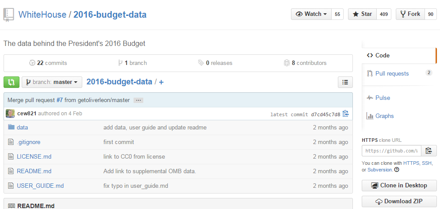
Task: Click the clone help question mark icon
Action: point(397,170)
